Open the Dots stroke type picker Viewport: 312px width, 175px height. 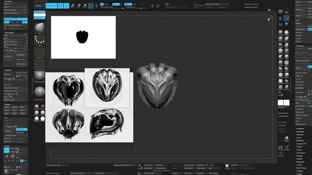[x=39, y=41]
